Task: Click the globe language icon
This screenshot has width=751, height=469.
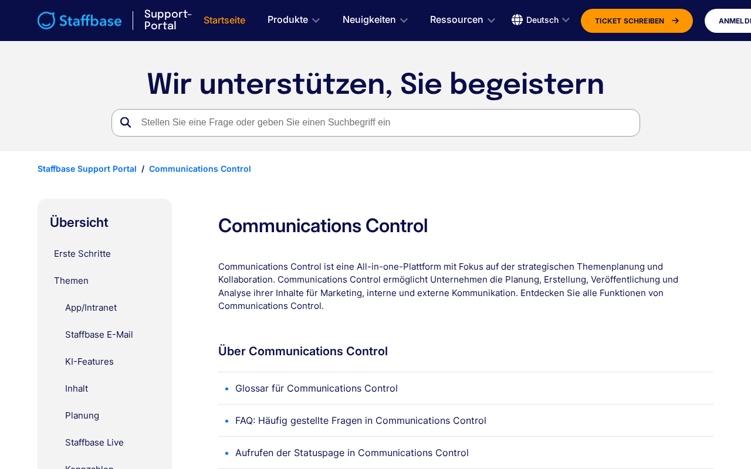Action: (x=517, y=20)
